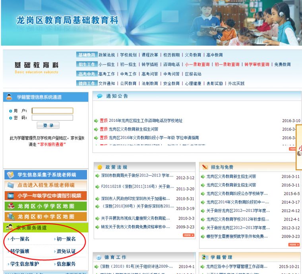This screenshot has height=274, width=302.
Task: Open F20110218 (深教[2011]116号) policy item
Action: [137, 187]
